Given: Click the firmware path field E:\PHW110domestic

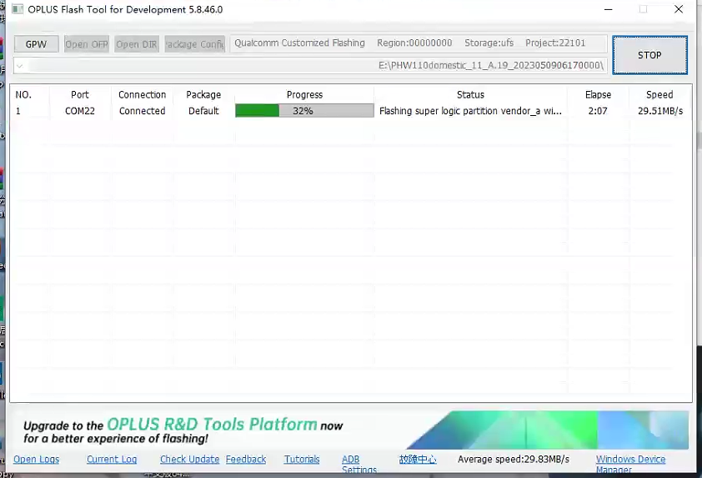Looking at the screenshot, I should [310, 65].
